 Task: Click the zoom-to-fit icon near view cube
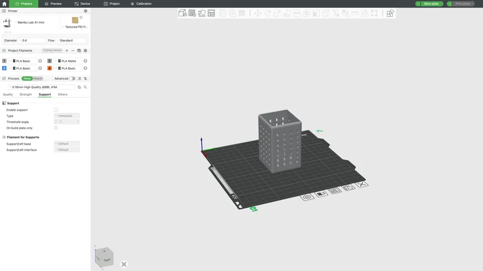point(124,264)
